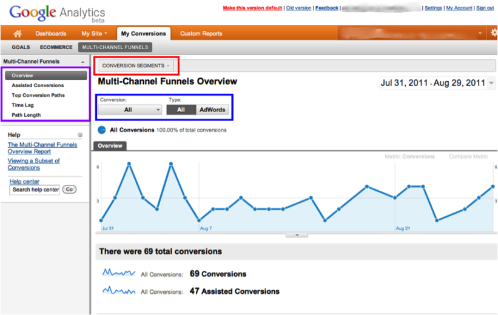Click the Search help center field
498x315 pixels.
[x=35, y=190]
